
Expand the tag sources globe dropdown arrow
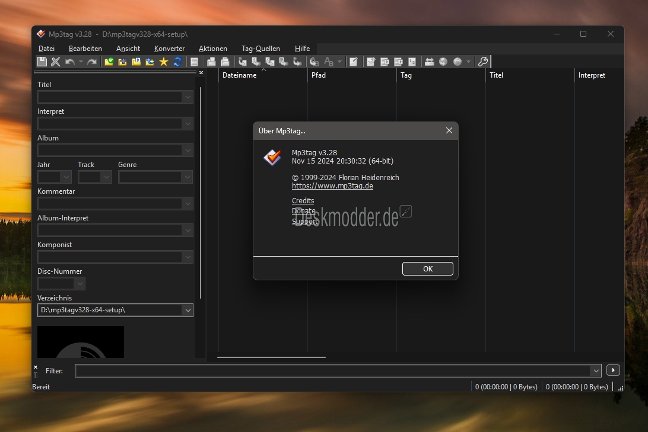(x=468, y=62)
